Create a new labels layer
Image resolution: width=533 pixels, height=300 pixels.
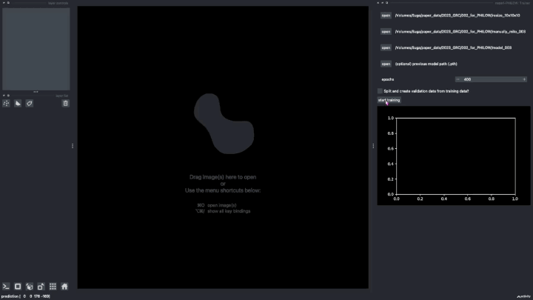click(29, 104)
